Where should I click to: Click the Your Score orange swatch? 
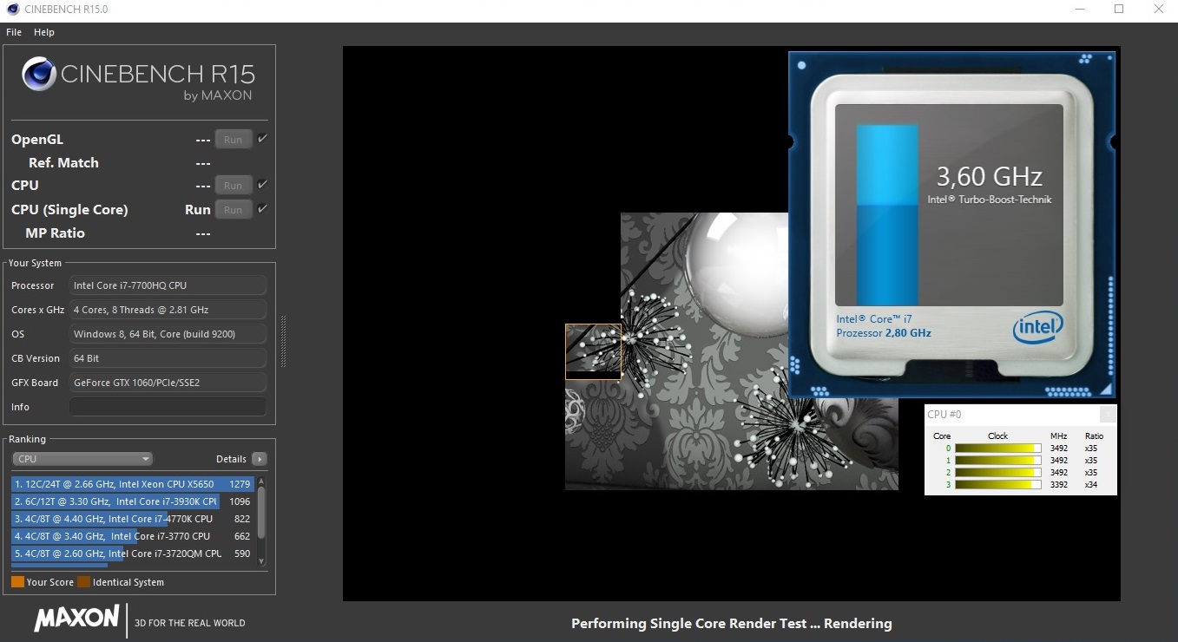(17, 582)
